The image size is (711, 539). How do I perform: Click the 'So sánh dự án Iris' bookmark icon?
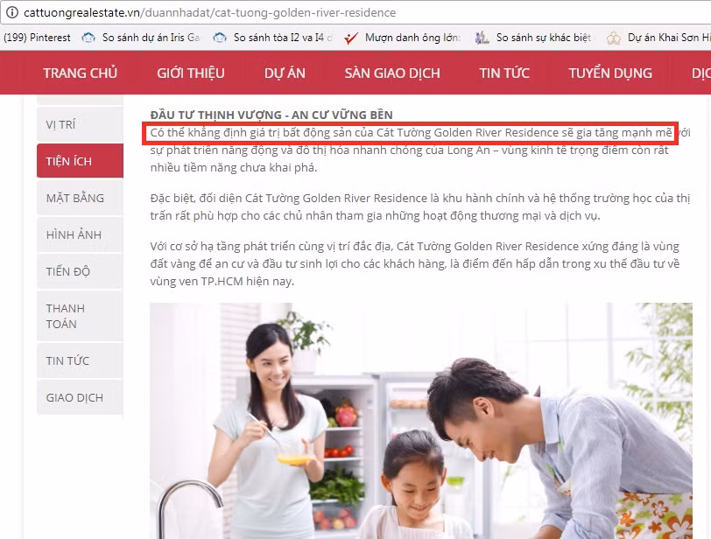point(88,38)
